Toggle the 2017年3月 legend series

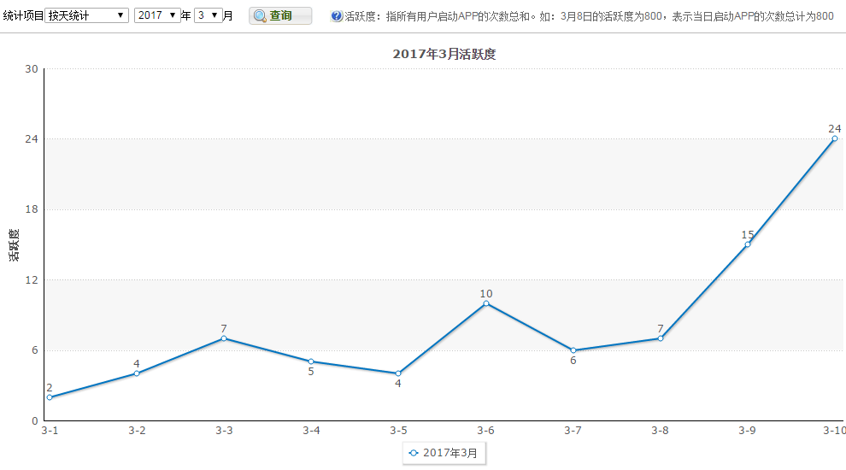[x=444, y=452]
